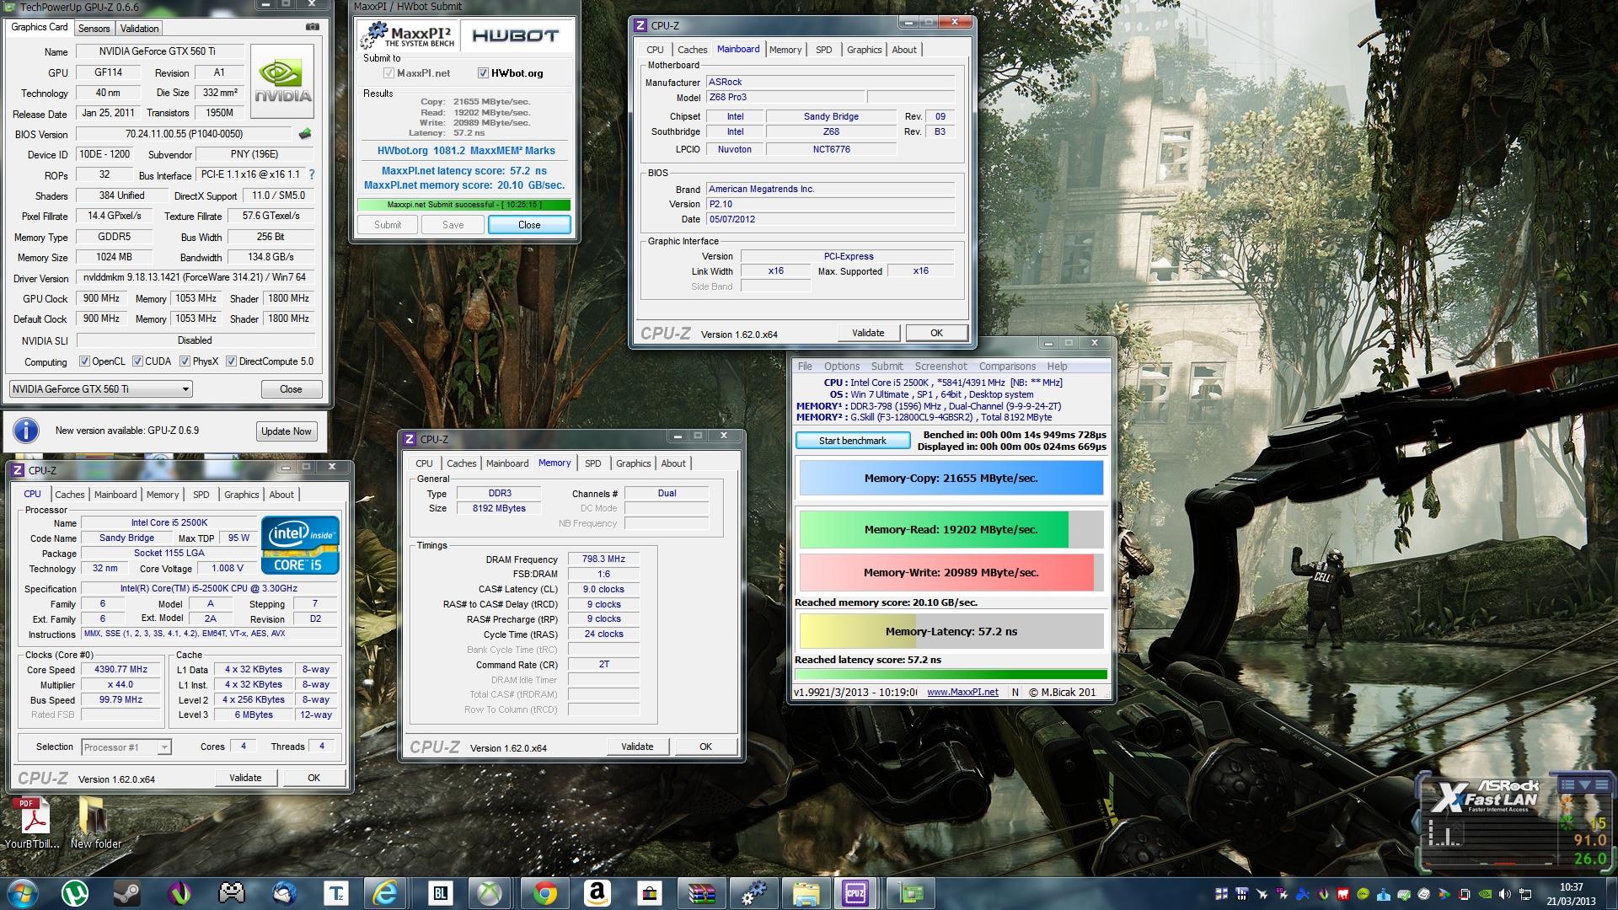Expand the NVIDIA GeForce GTX 560 Ti dropdown
Screen dimensions: 1618x910
[101, 389]
